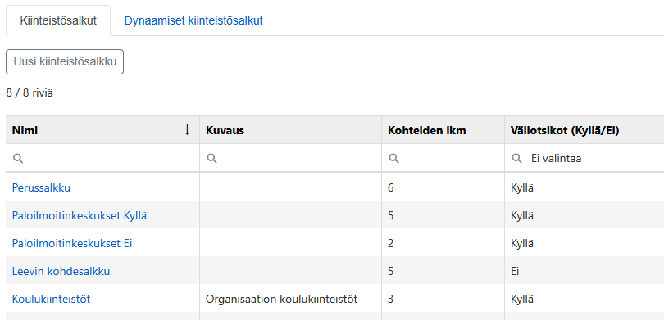Focus the Nimi filter input field
This screenshot has height=320, width=664.
102,159
